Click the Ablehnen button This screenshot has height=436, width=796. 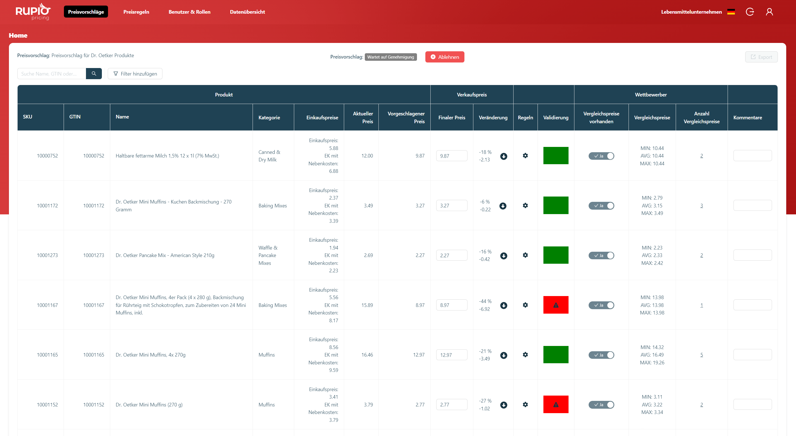[x=444, y=57]
